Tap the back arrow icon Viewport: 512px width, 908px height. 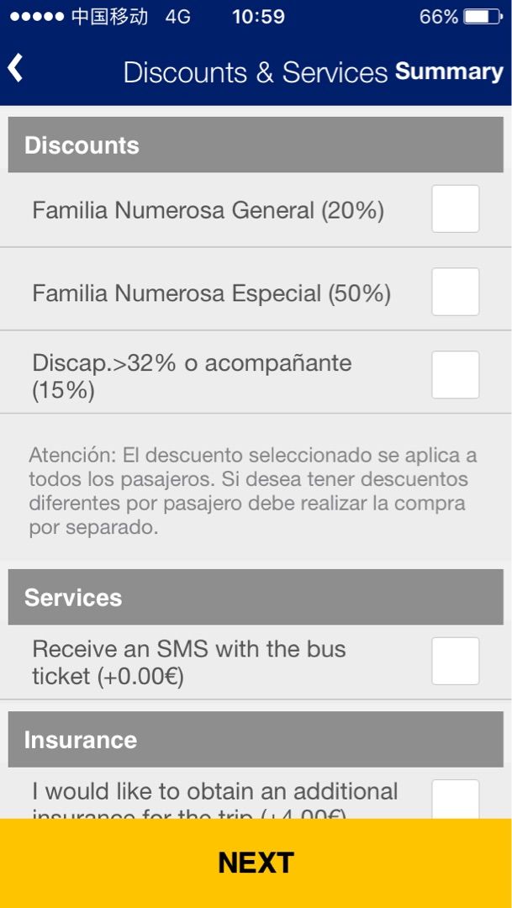coord(16,68)
